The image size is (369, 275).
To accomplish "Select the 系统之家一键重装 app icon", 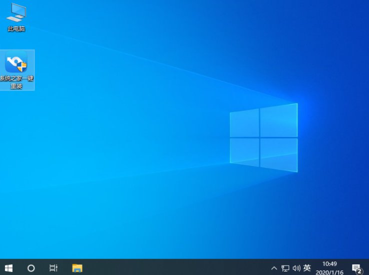I will [16, 63].
